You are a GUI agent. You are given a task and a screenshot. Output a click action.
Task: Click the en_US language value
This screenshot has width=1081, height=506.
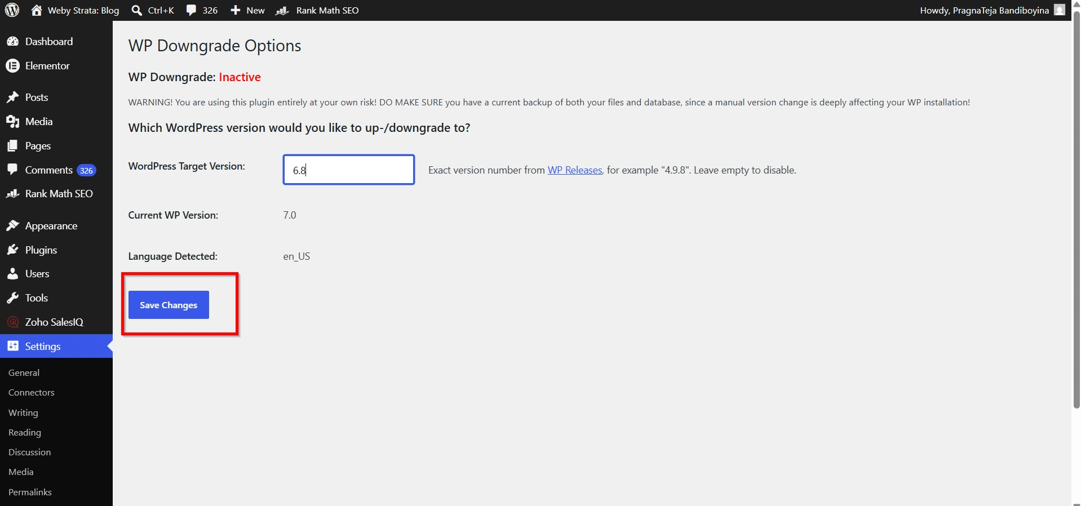[296, 256]
